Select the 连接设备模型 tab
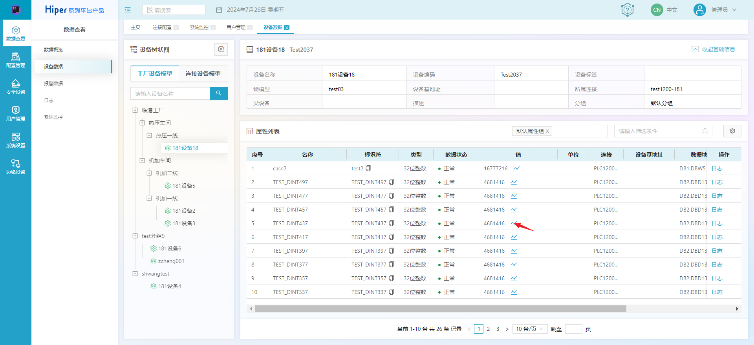Image resolution: width=754 pixels, height=345 pixels. coord(203,73)
